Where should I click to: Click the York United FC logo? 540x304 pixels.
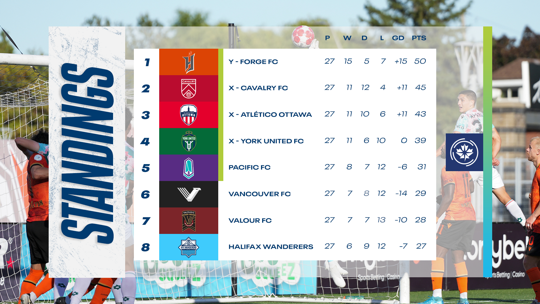tap(189, 141)
